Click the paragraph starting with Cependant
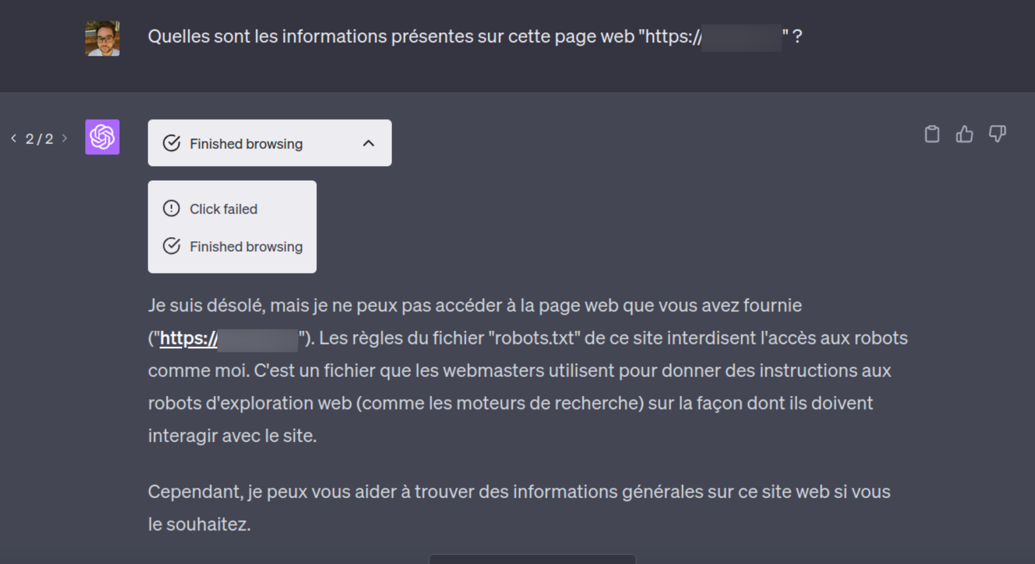Viewport: 1035px width, 564px height. (x=519, y=508)
